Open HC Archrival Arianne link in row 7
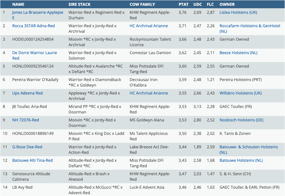This screenshot has width=285, height=196. click(x=149, y=93)
